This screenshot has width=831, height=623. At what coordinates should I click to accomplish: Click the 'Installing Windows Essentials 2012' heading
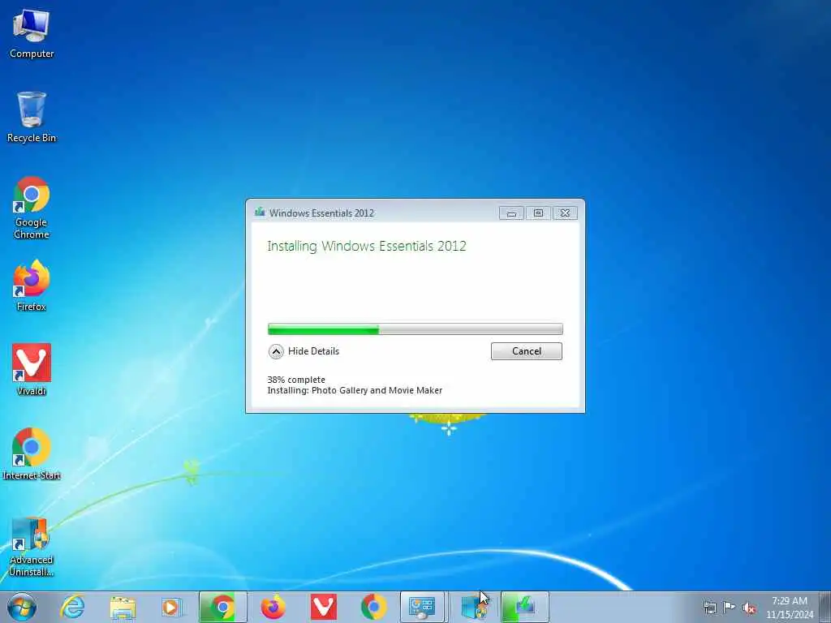click(367, 247)
